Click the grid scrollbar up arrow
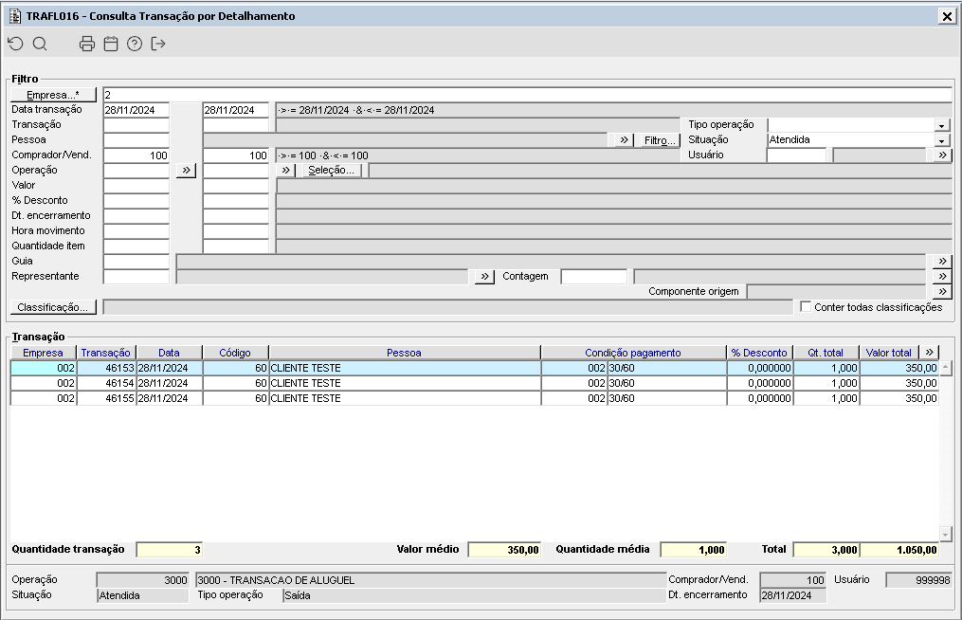This screenshot has height=620, width=962. [946, 368]
